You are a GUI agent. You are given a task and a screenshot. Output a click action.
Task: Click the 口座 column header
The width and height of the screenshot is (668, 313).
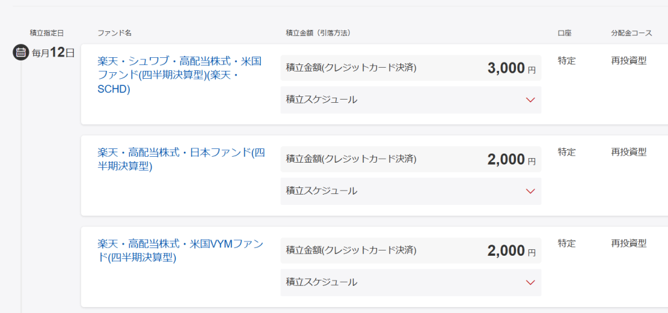click(x=564, y=33)
